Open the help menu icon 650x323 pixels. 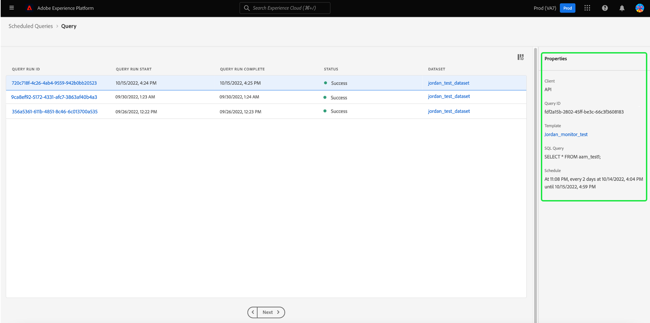point(605,8)
